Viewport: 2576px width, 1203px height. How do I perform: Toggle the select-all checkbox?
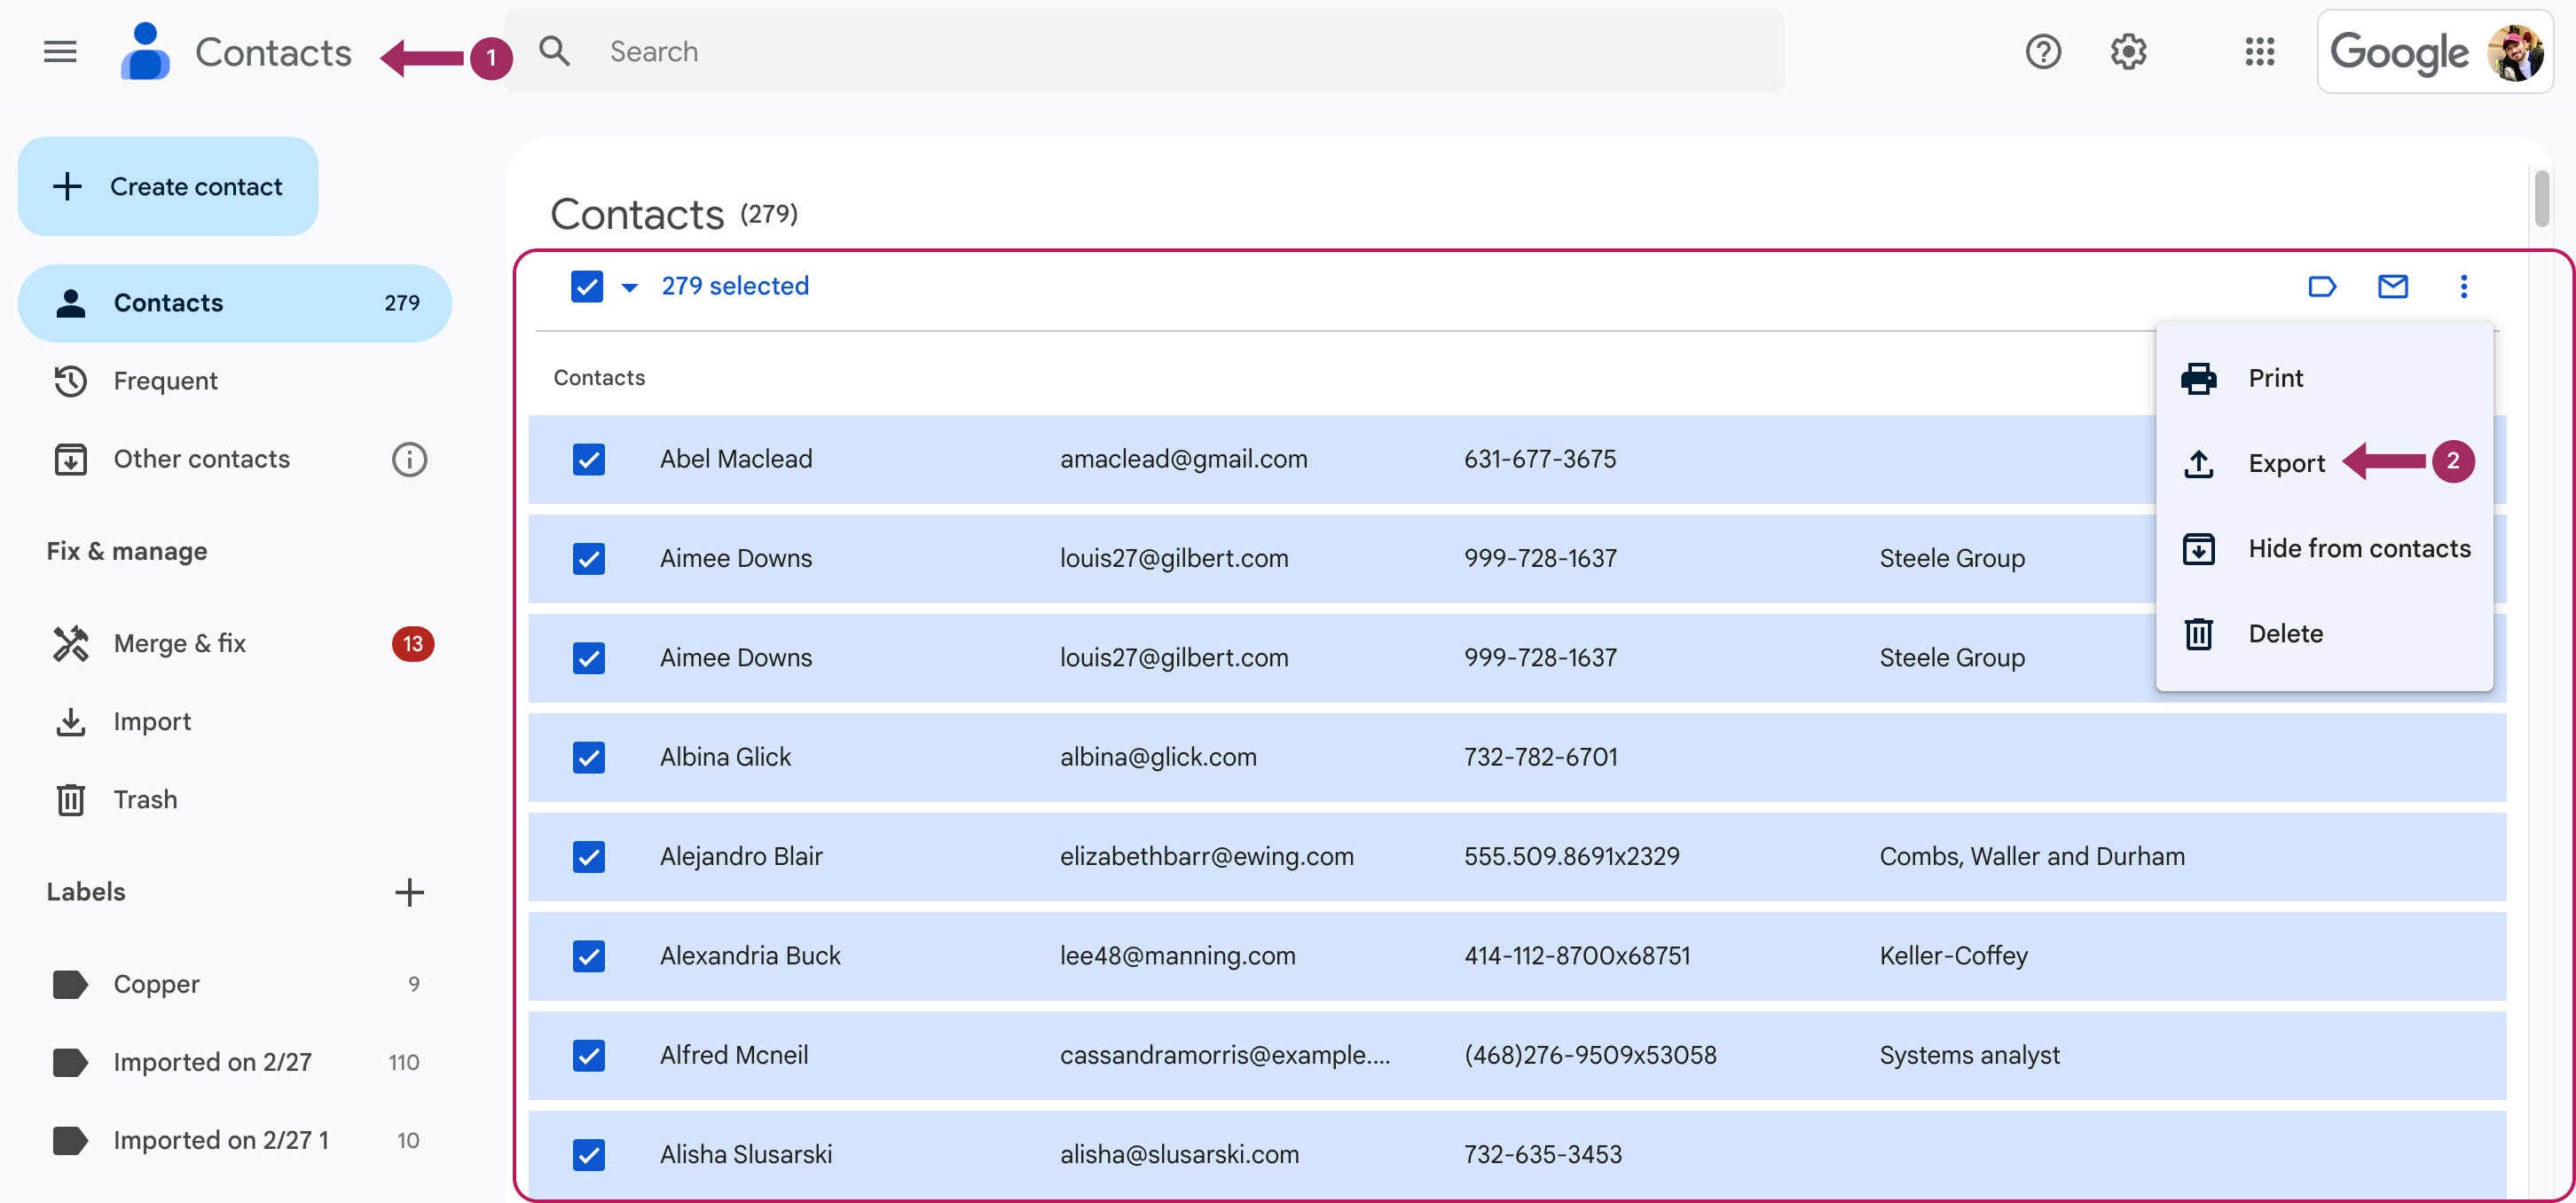(x=587, y=287)
